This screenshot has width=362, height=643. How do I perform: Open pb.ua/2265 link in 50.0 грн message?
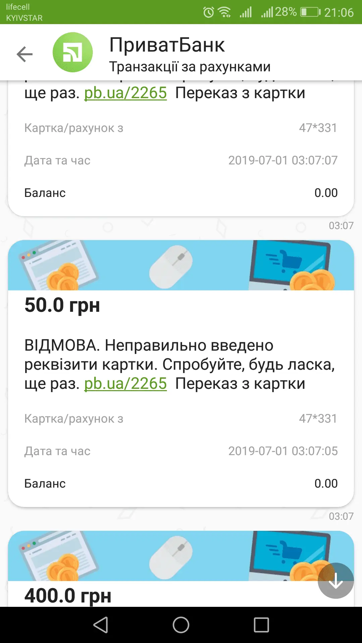125,384
